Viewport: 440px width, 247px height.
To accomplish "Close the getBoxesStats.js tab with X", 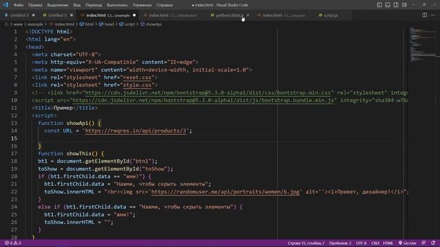I will coord(247,15).
